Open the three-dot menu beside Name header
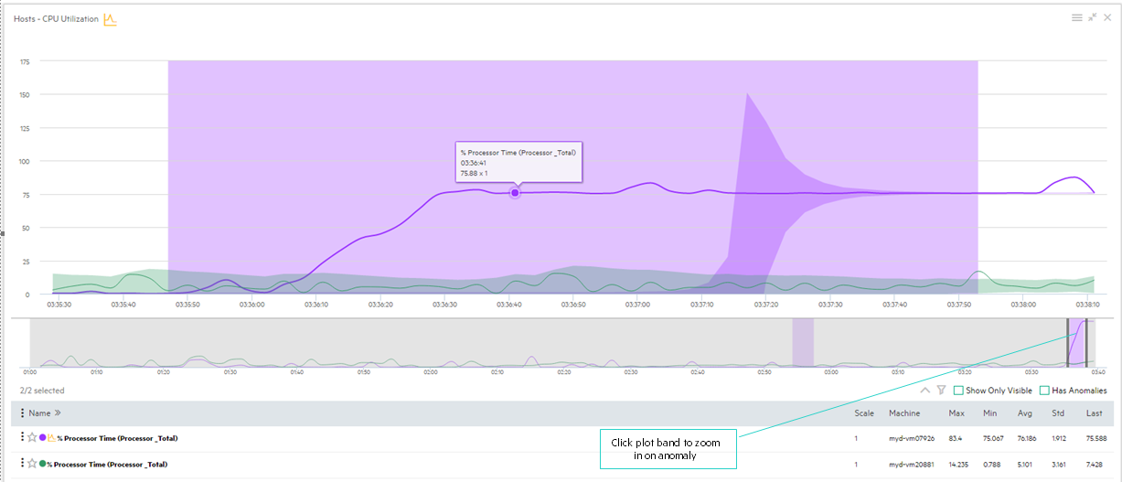Screen dimensions: 1122x482 click(x=22, y=413)
